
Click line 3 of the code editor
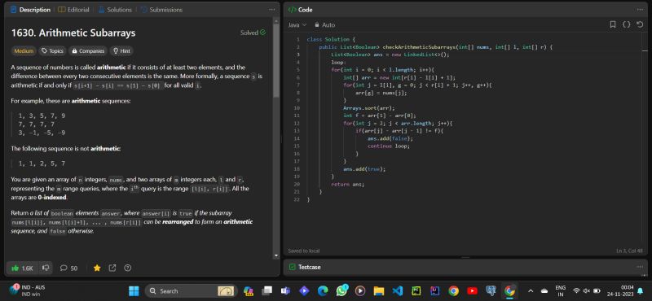point(390,55)
